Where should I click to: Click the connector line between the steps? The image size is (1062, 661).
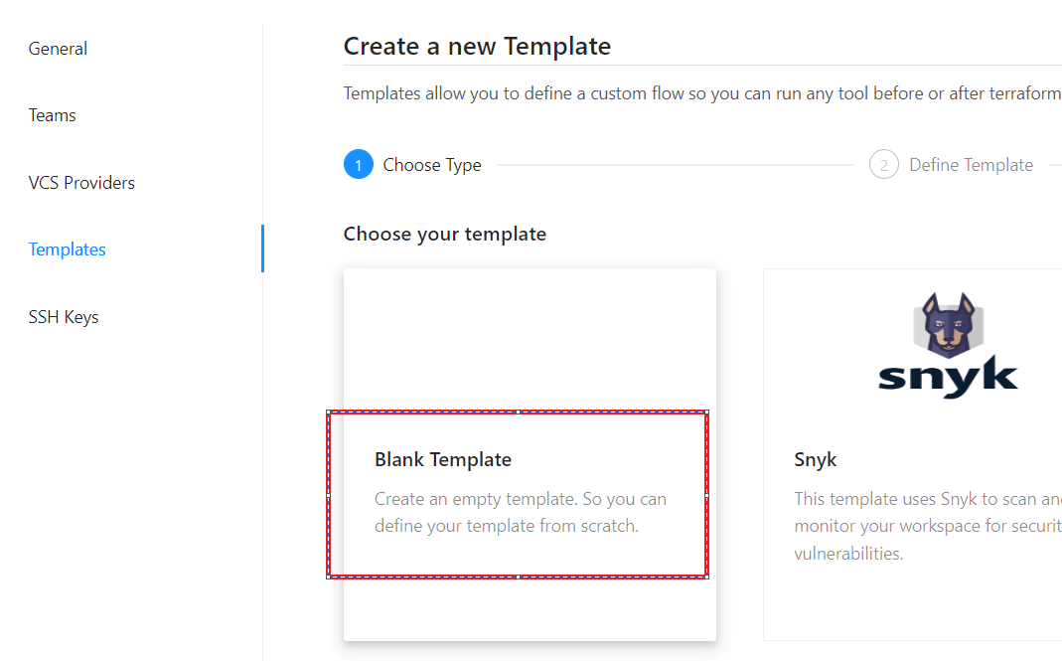[674, 165]
